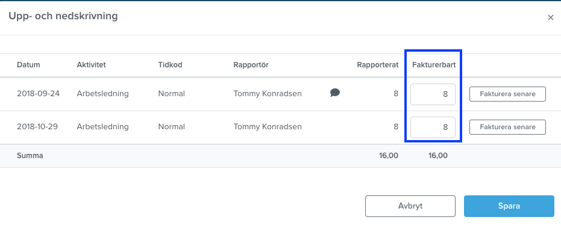Select Arbetsledning in the first row

click(102, 94)
